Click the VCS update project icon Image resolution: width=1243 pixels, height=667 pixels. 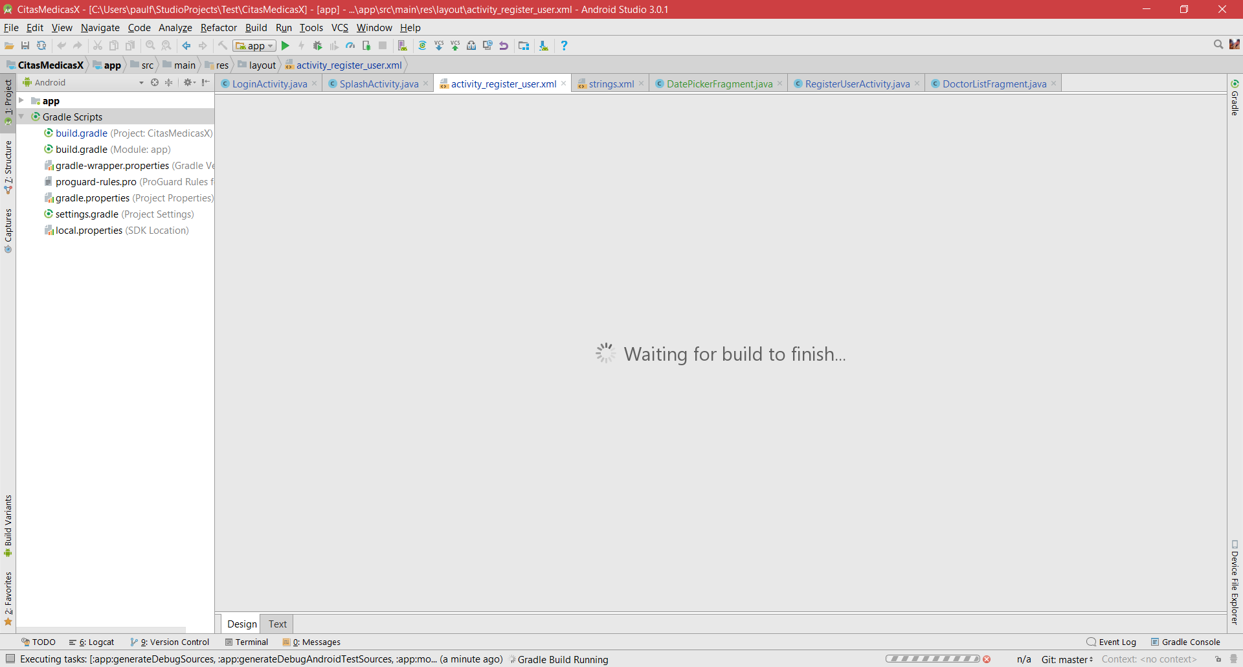pos(439,46)
